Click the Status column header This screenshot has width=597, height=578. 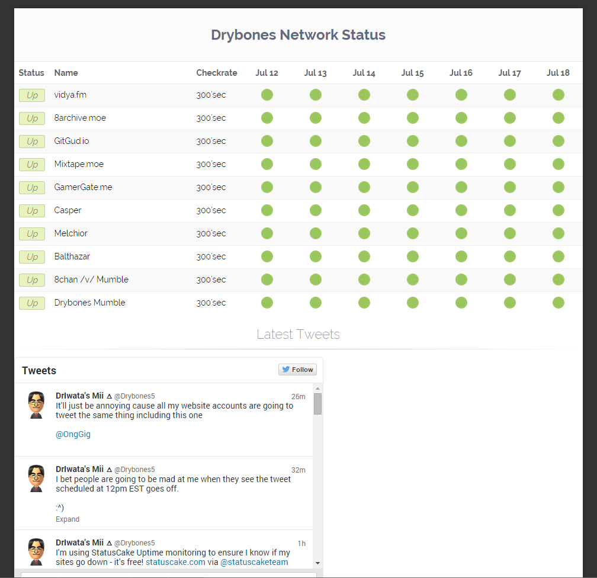click(x=31, y=73)
